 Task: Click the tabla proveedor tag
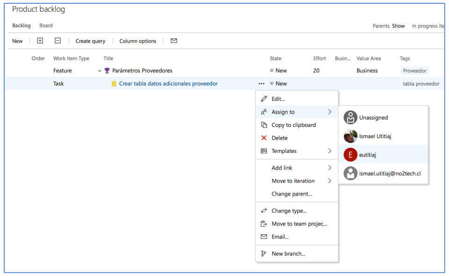tap(421, 84)
